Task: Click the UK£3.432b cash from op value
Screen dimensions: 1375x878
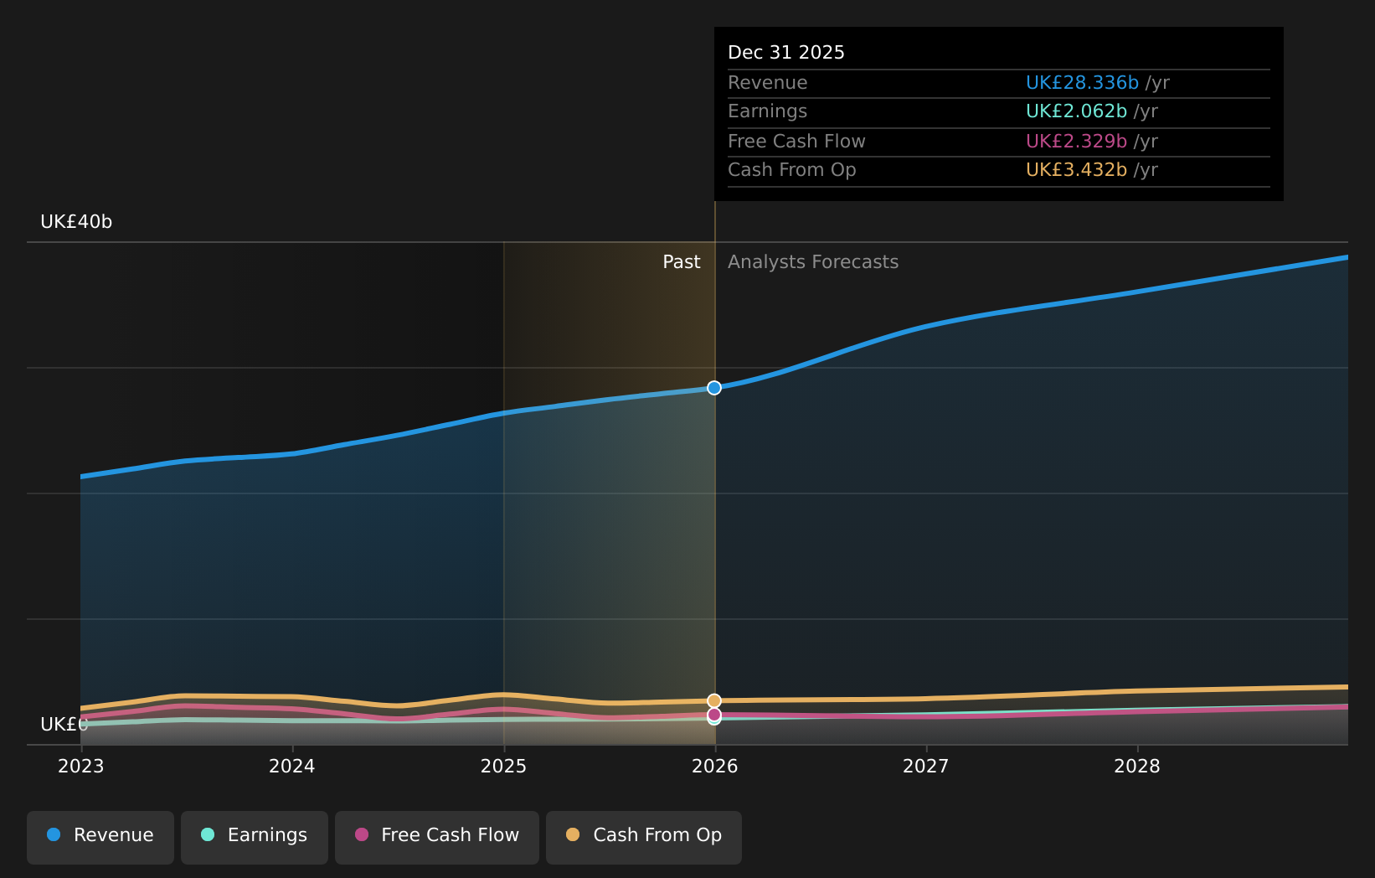Action: tap(1076, 170)
